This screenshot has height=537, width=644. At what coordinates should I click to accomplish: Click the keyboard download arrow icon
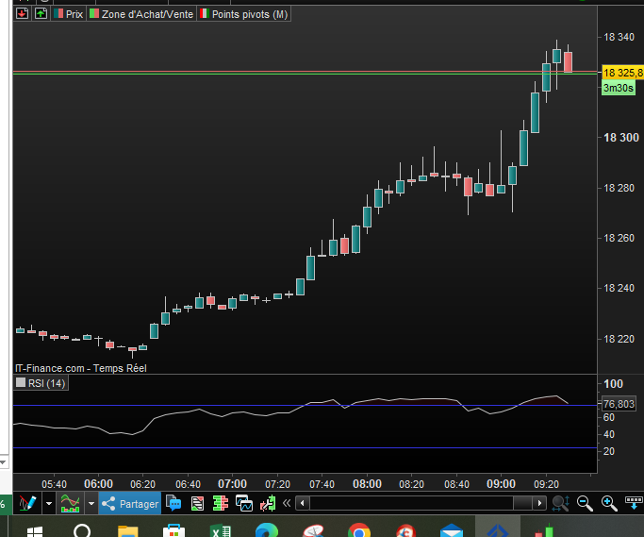634,503
